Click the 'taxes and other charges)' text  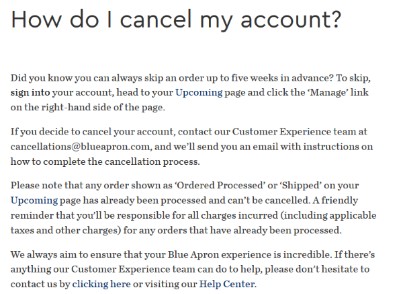click(66, 230)
